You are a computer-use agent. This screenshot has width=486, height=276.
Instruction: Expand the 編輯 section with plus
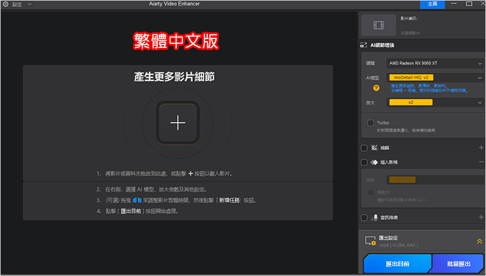tap(481, 148)
